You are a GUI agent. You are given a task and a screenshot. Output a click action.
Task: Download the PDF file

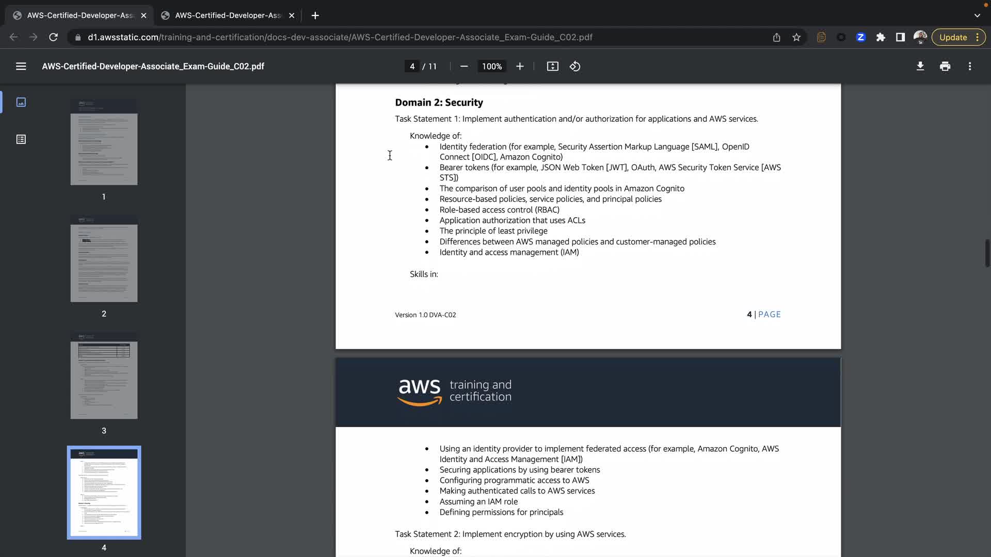point(920,67)
